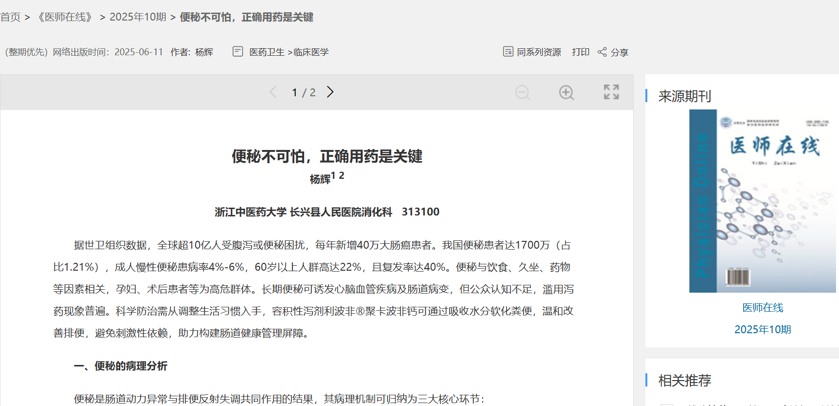Click the 1 / 2 page indicator
Viewport: 839px width, 406px height.
tap(303, 92)
